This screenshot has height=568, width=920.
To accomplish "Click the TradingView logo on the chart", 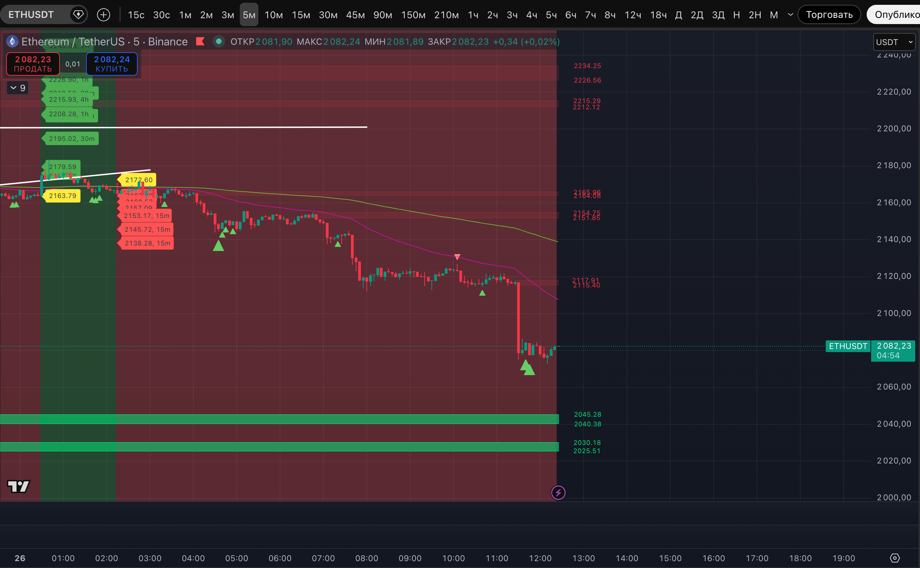I will 19,486.
